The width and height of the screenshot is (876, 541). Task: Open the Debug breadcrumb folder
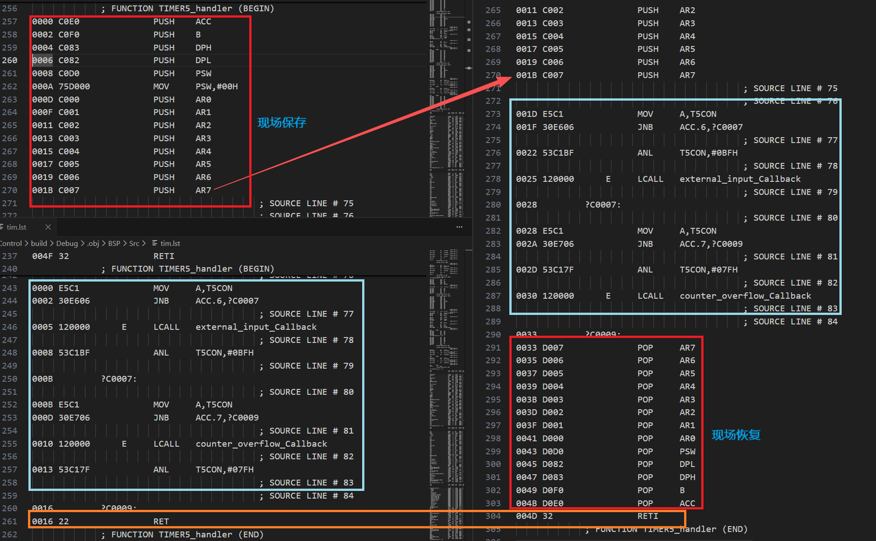(x=67, y=243)
